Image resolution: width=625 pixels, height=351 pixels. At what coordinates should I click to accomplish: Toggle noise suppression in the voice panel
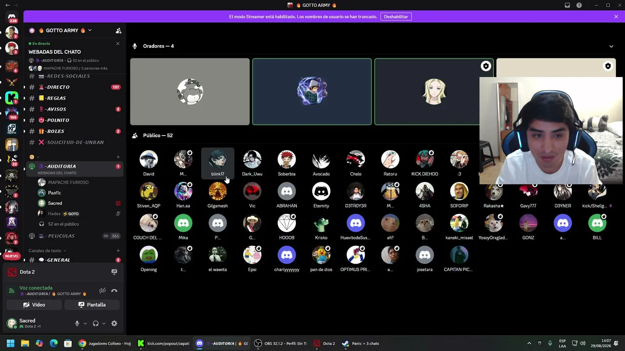[102, 291]
